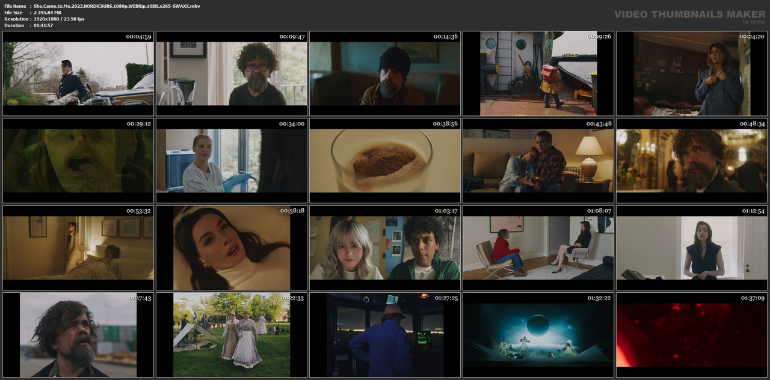Click the boat deck thumbnail in row one

538,73
